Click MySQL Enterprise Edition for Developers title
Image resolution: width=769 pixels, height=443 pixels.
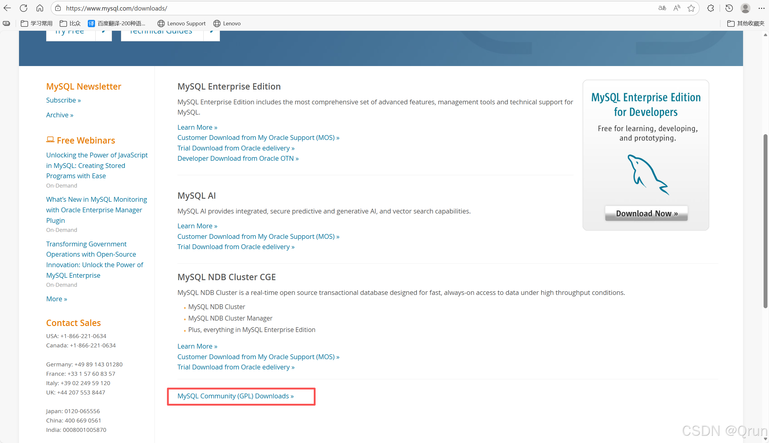[646, 105]
